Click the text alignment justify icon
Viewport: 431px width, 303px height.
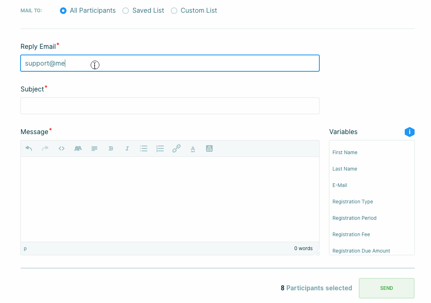(x=94, y=148)
